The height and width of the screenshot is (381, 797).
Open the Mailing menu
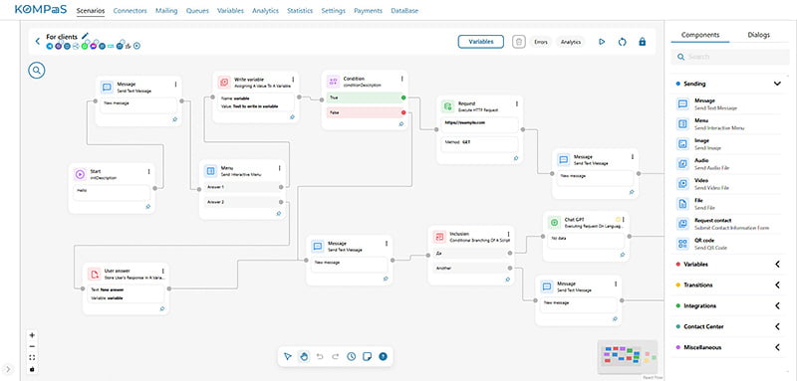(166, 10)
